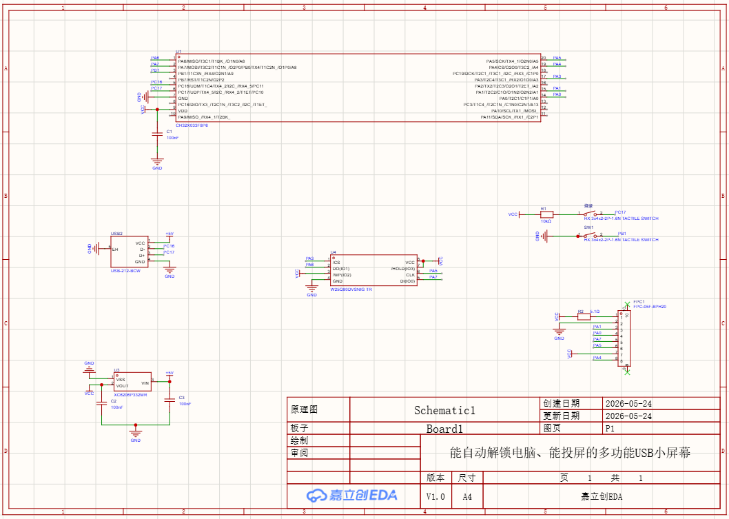729x519 pixels.
Task: Click the 100nF value beside C1
Action: coord(172,138)
